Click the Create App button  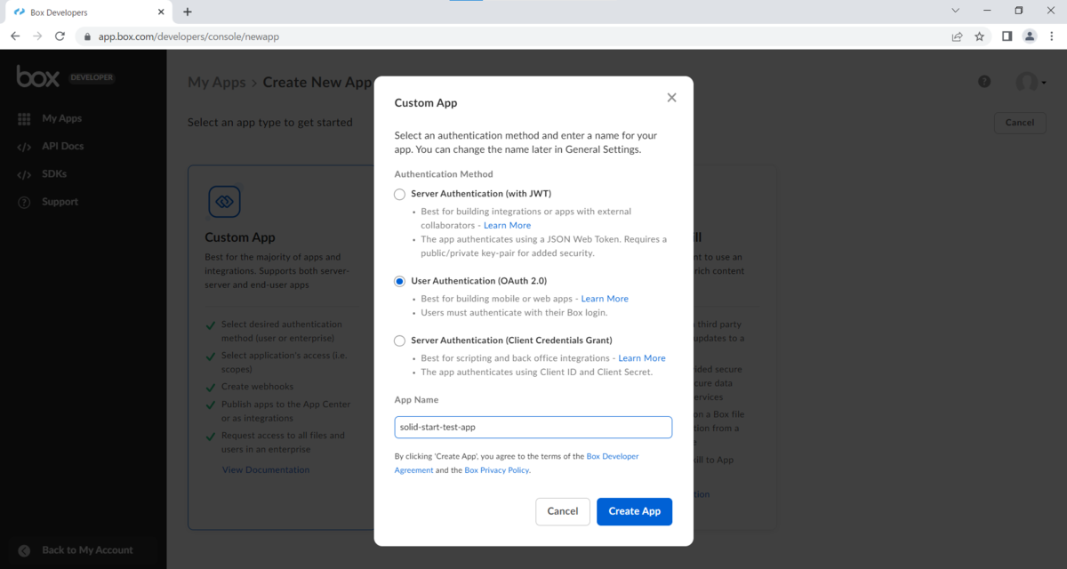click(634, 511)
